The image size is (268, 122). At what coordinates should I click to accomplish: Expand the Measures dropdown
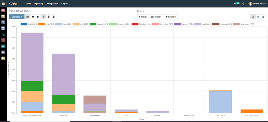17,17
